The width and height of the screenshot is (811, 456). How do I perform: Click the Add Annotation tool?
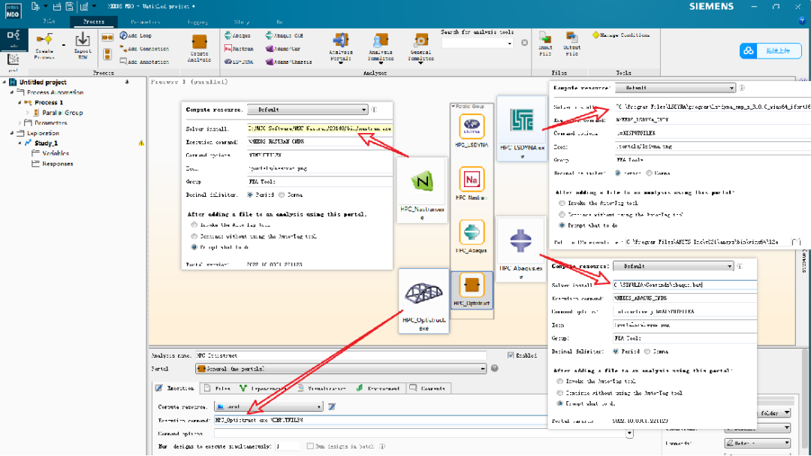point(144,62)
